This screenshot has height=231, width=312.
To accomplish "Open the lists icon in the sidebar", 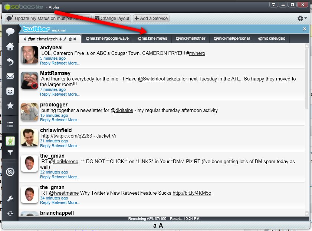I will pos(10,125).
